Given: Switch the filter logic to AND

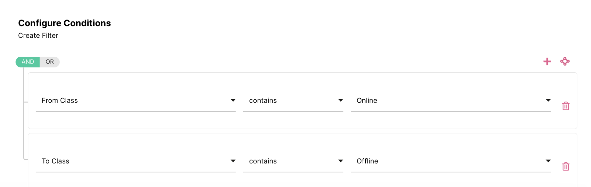Looking at the screenshot, I should [x=28, y=62].
